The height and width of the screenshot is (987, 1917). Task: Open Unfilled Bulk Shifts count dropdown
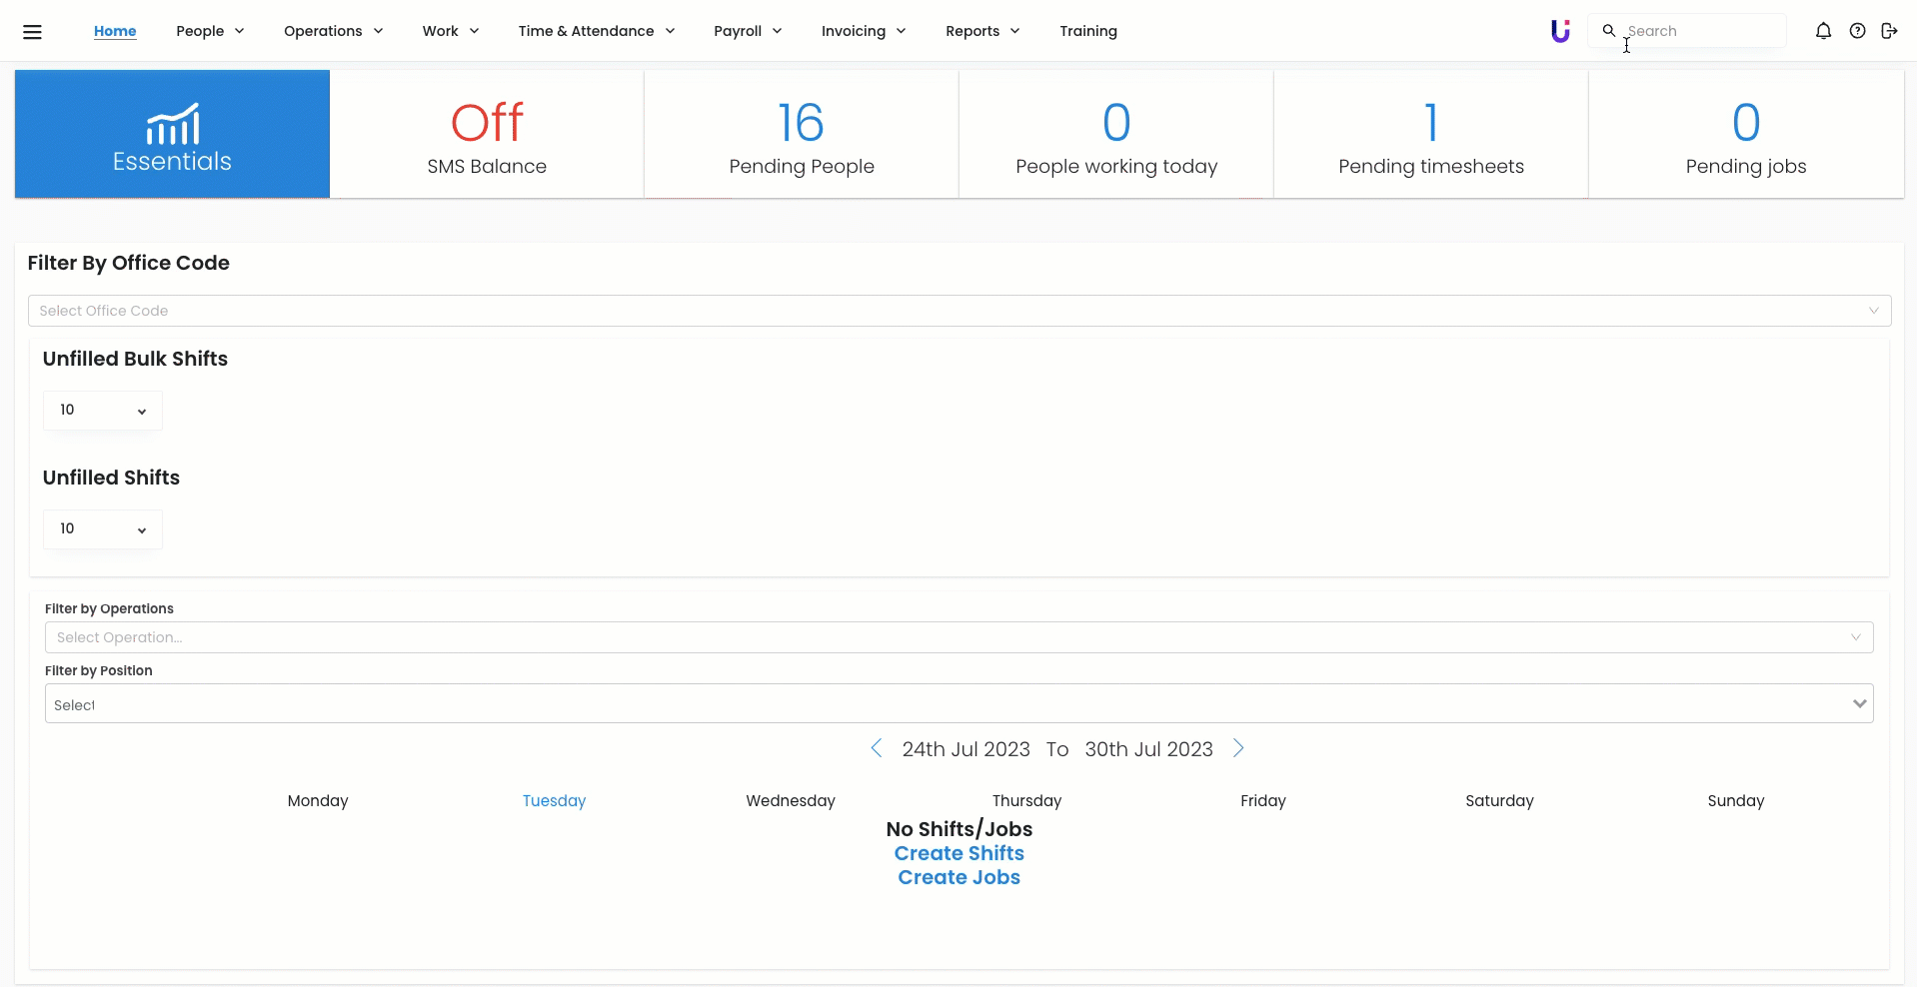[x=102, y=411]
